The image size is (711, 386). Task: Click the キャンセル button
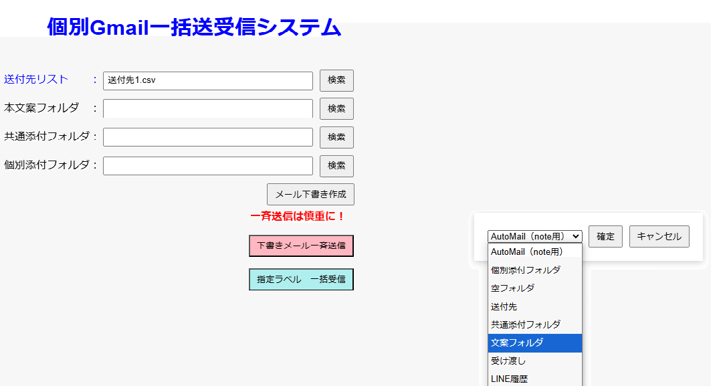659,236
